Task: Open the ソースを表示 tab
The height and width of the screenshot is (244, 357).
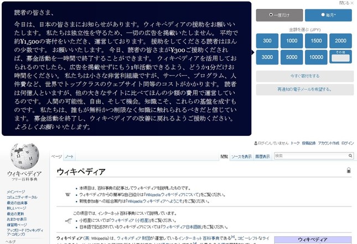Action: click(241, 157)
